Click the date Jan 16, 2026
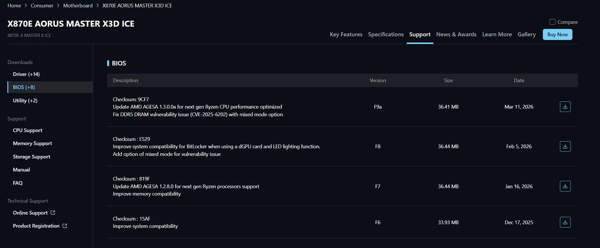 [x=519, y=186]
